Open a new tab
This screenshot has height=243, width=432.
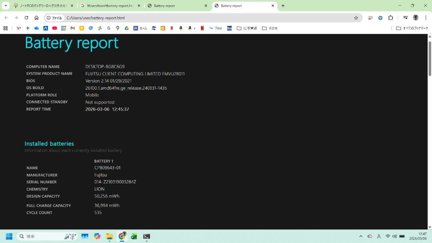pyautogui.click(x=283, y=6)
